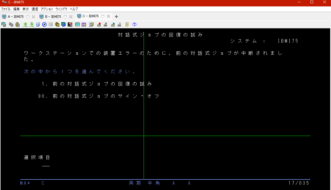Click option 90. 前の対話式ジョブのサイン・オフ
This screenshot has width=331, height=190.
[99, 96]
